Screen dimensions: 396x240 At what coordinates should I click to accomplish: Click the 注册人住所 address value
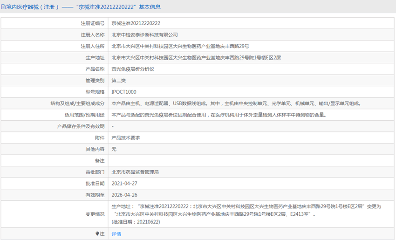180,46
